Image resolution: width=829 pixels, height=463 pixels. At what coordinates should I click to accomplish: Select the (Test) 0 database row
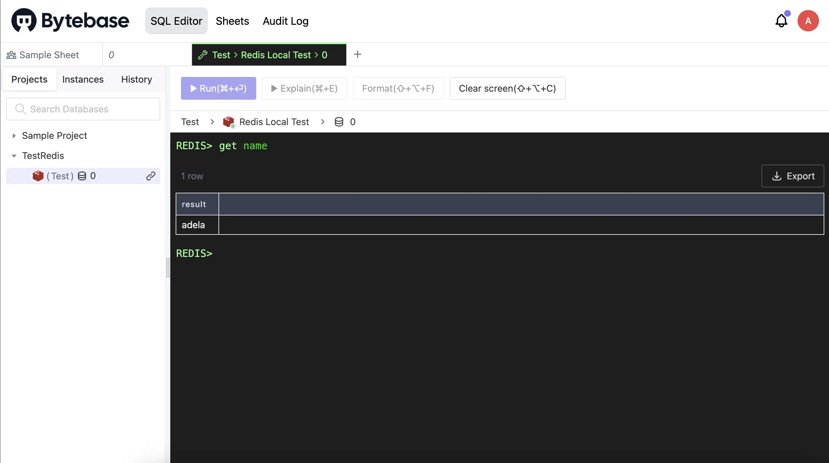83,176
